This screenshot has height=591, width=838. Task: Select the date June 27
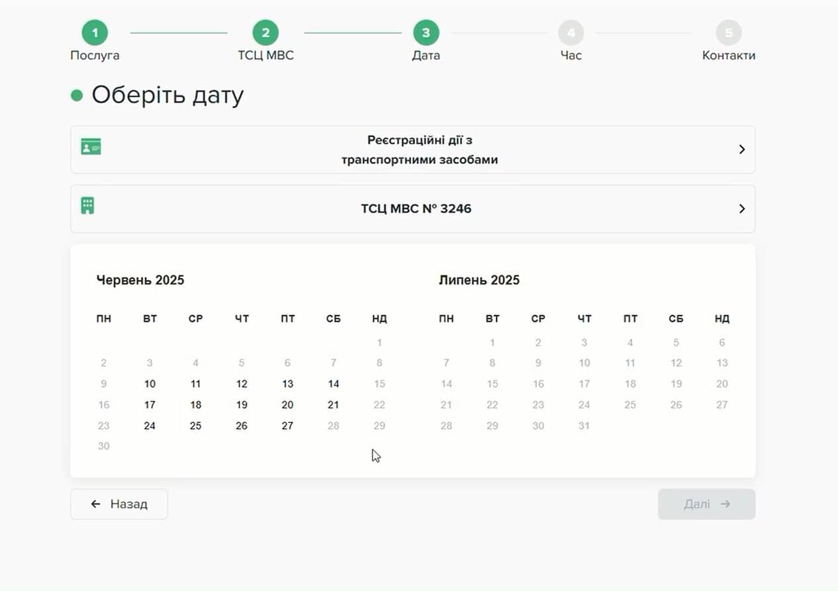(287, 426)
